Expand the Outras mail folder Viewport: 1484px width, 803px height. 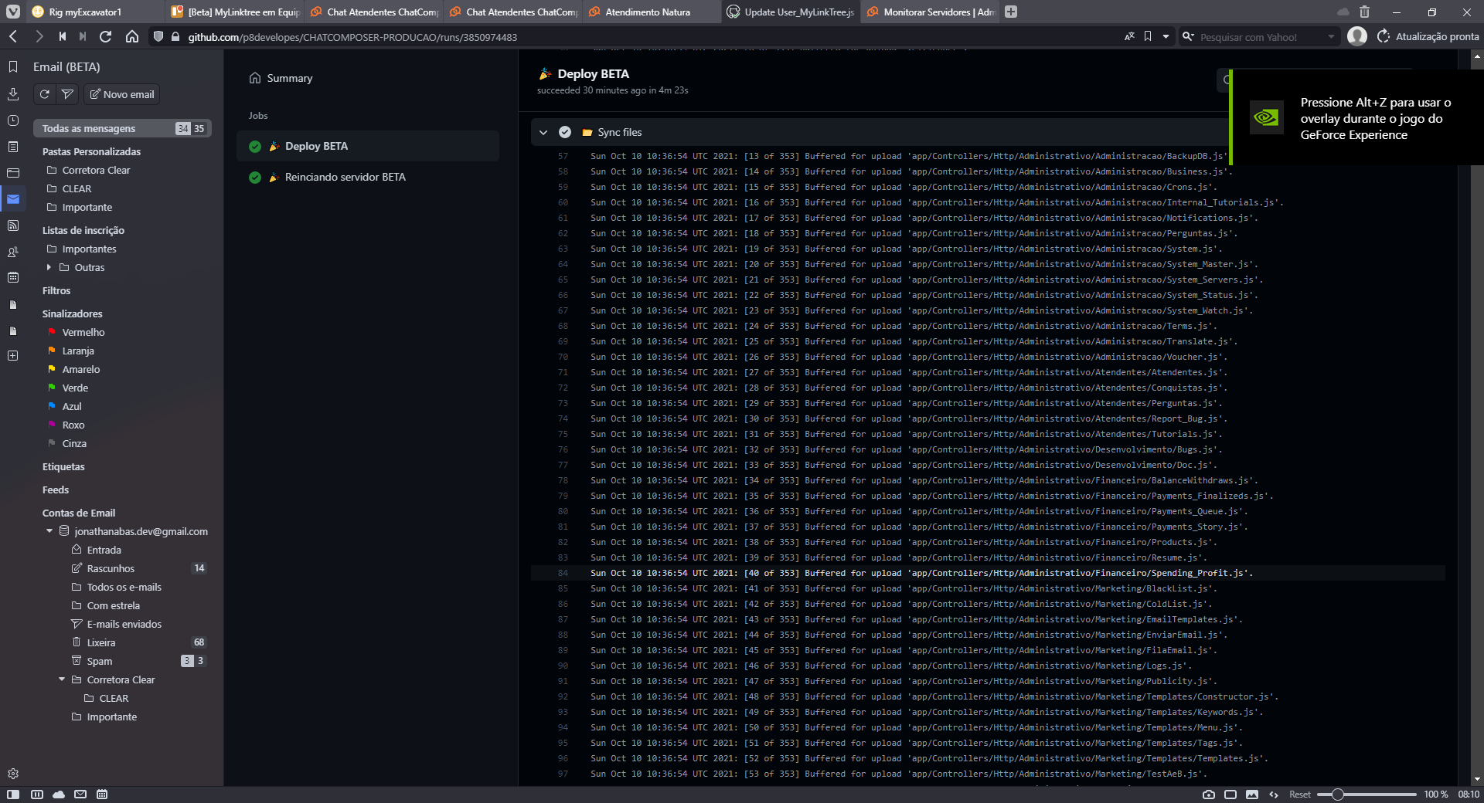tap(50, 267)
